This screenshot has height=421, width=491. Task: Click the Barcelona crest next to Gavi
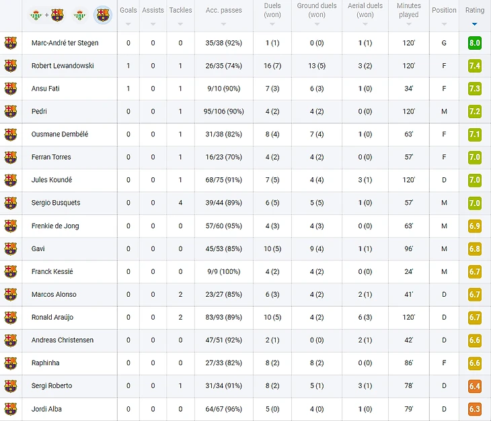pos(10,248)
